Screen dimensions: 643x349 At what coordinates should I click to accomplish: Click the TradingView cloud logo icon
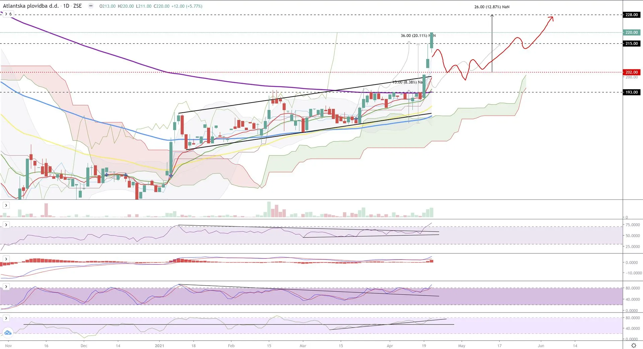8,333
